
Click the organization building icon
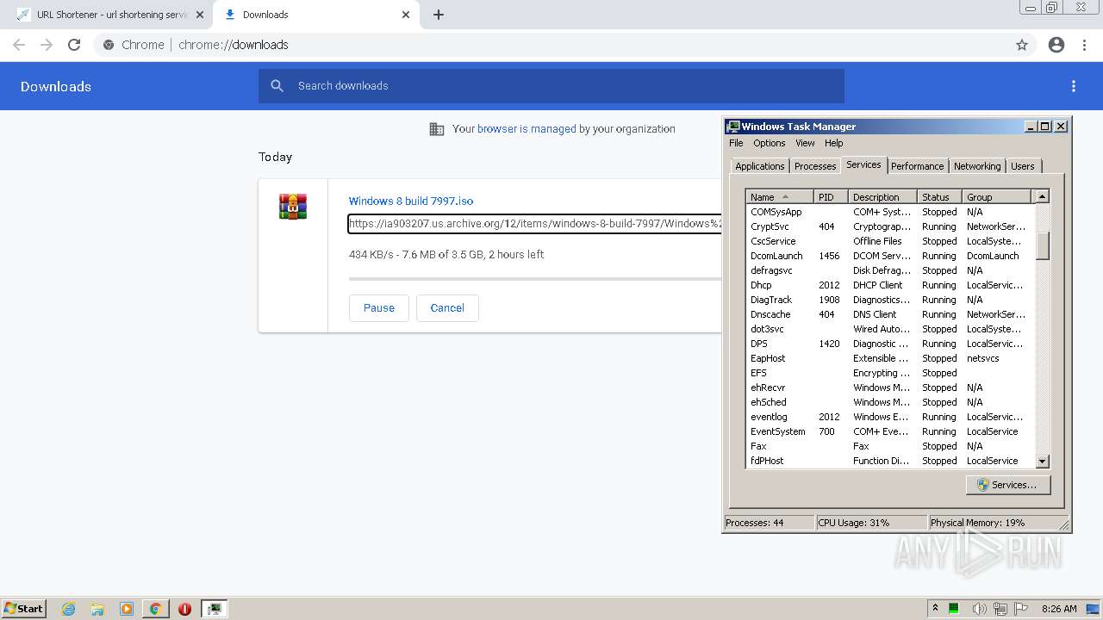437,129
